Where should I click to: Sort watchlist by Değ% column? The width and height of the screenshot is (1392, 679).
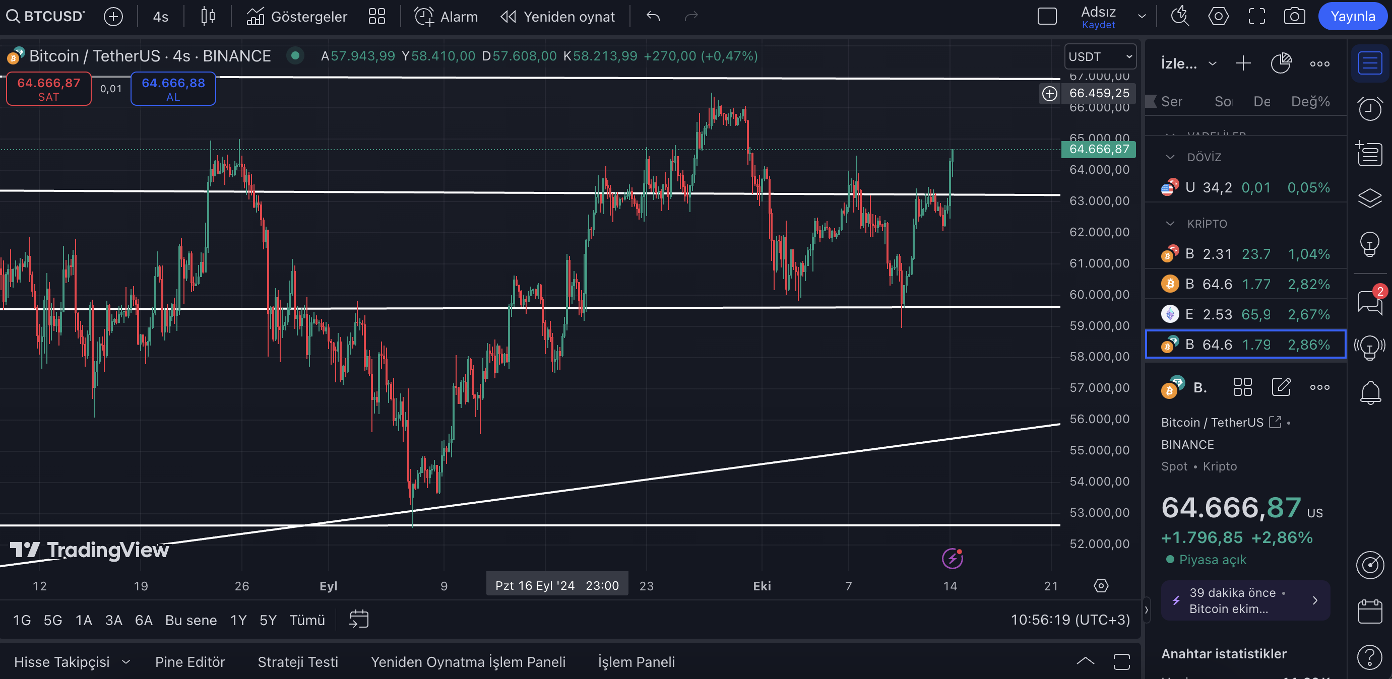(1310, 102)
